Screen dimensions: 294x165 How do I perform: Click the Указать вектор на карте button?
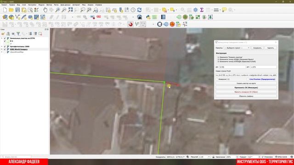pyautogui.click(x=246, y=83)
